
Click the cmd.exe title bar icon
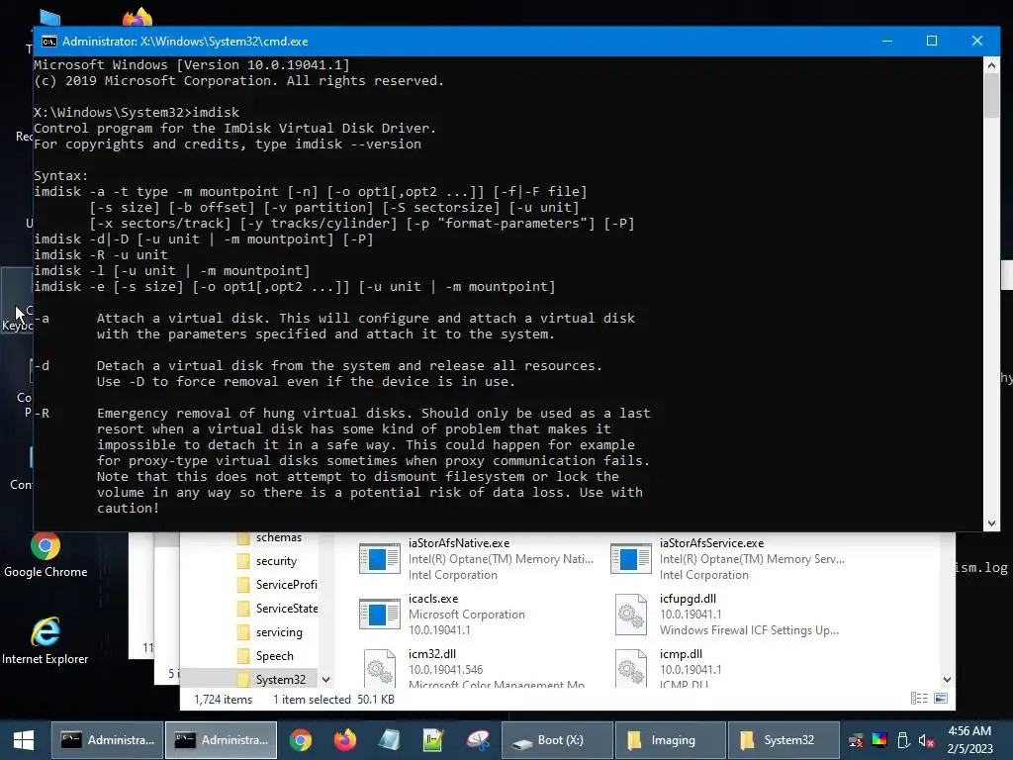pyautogui.click(x=49, y=42)
